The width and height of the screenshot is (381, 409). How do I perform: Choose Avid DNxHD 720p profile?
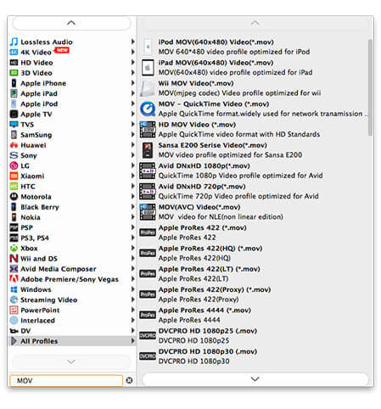pyautogui.click(x=253, y=191)
